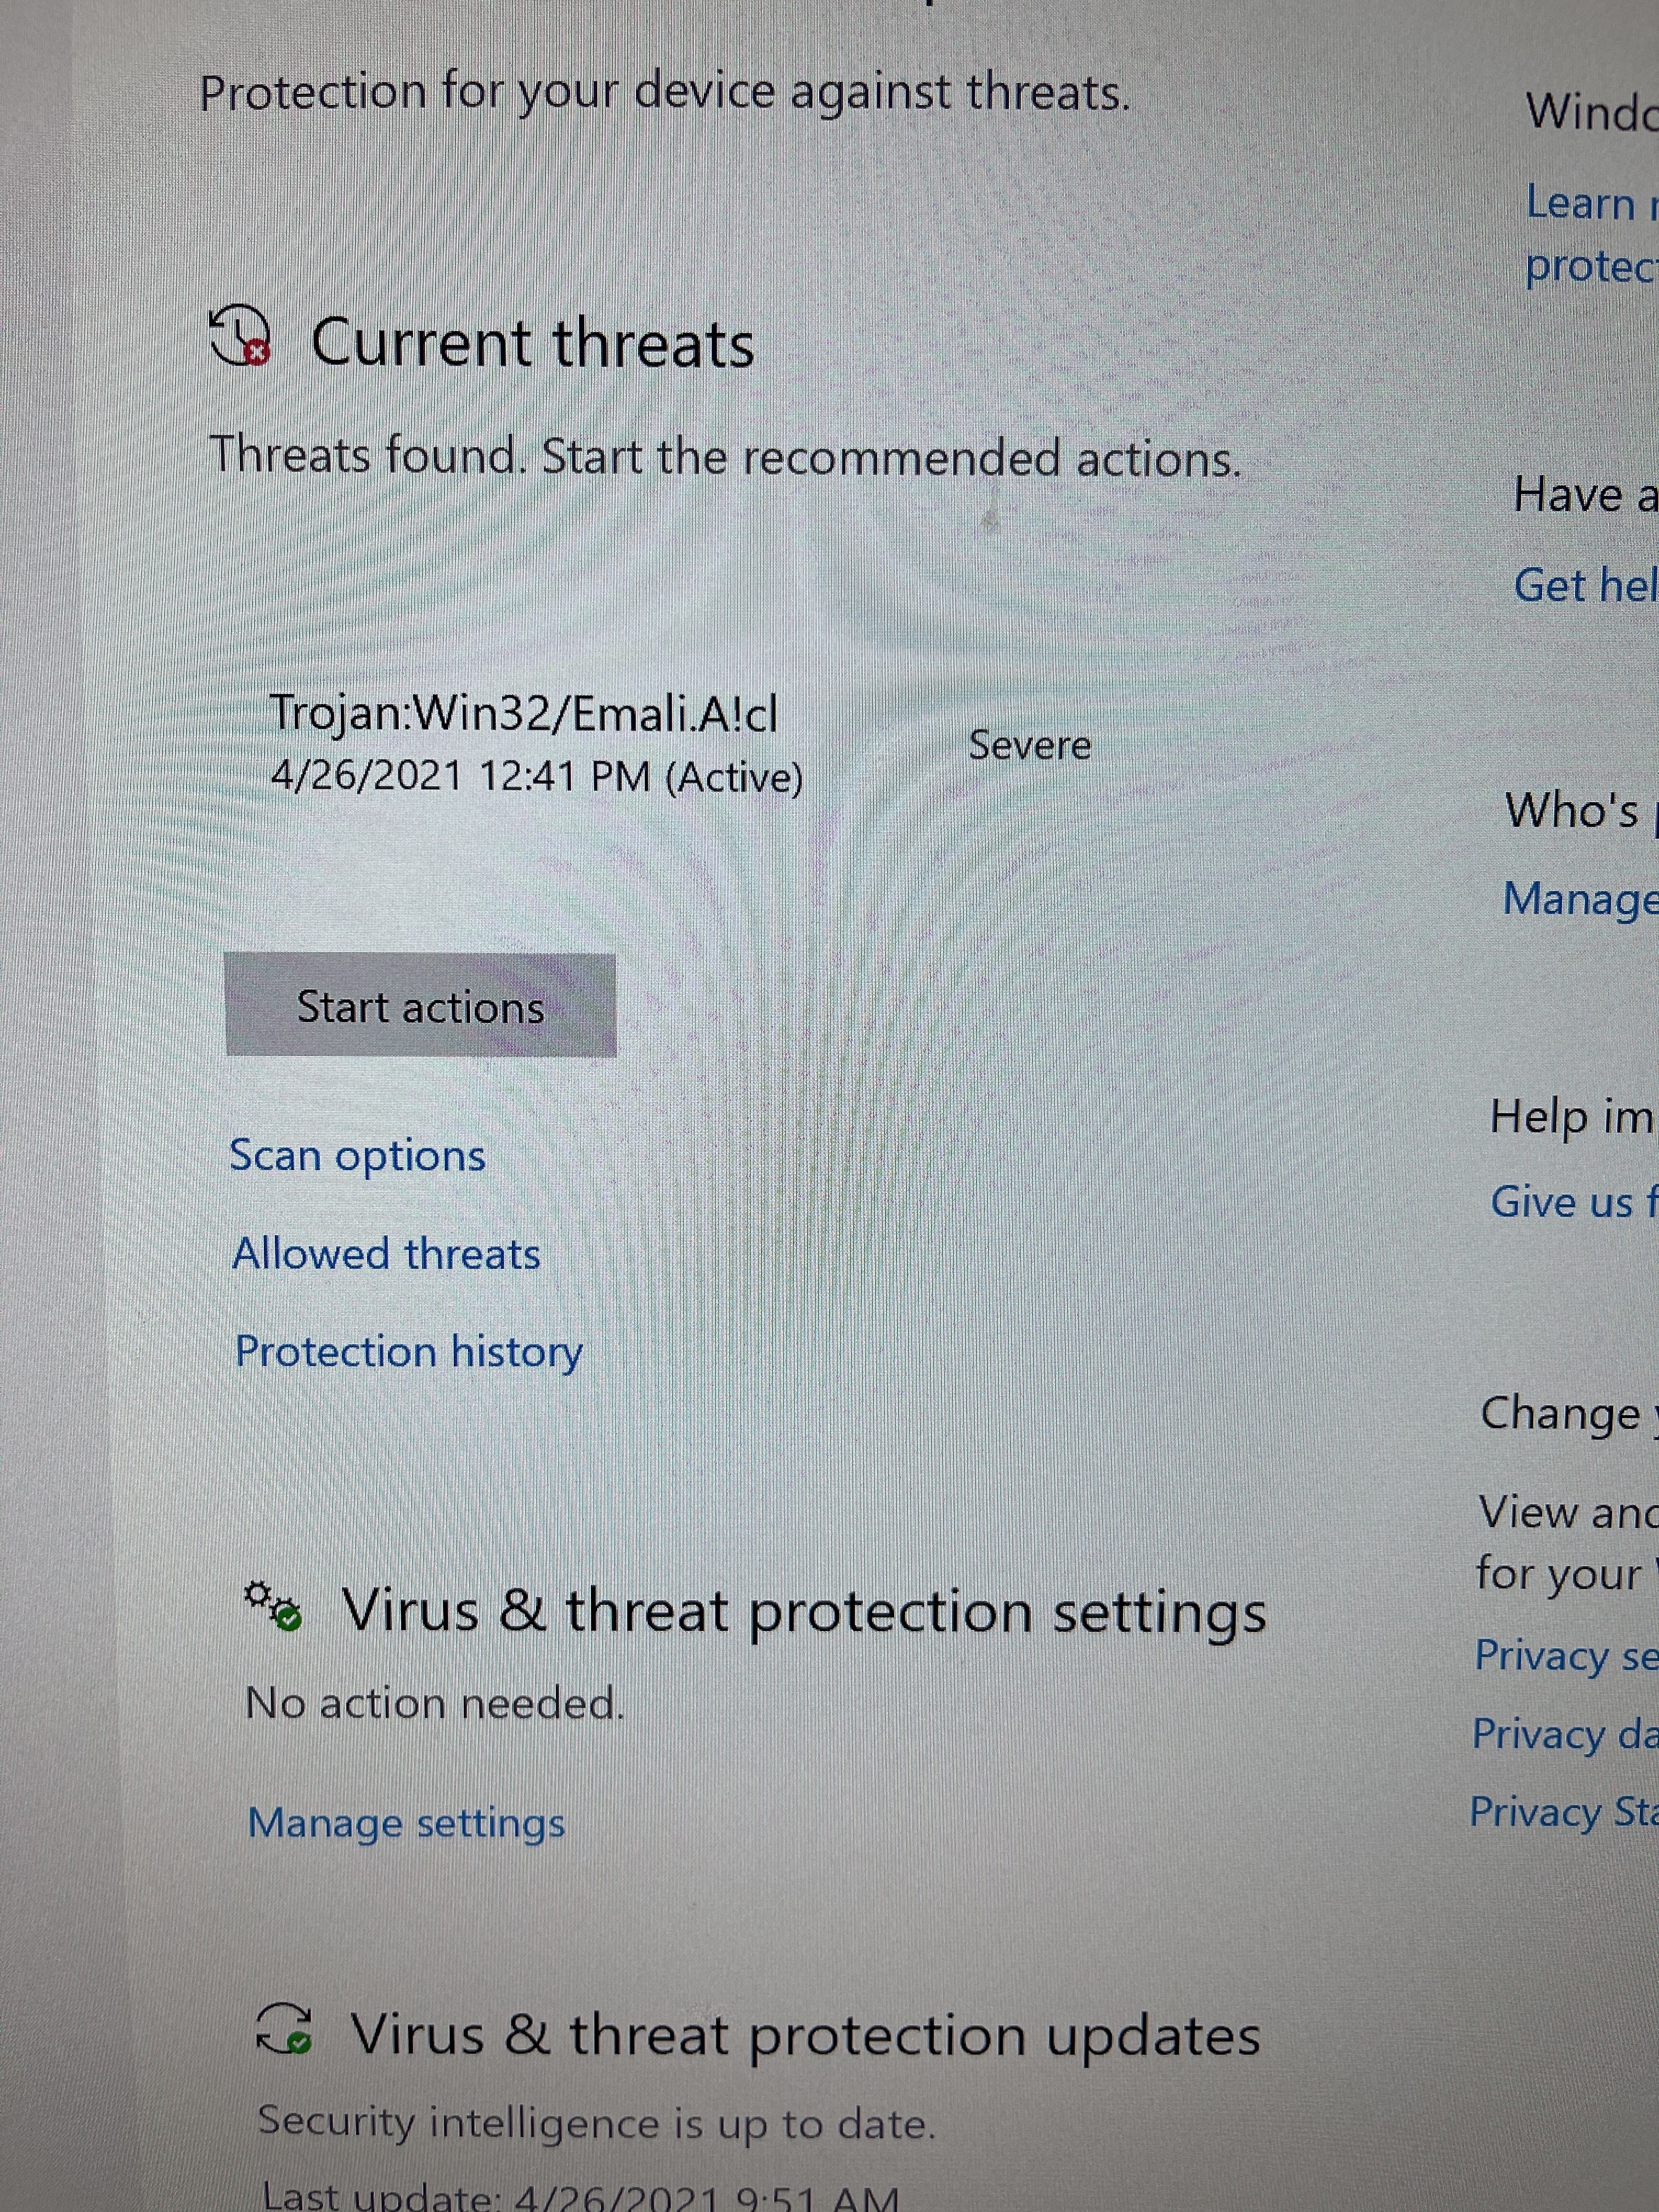Open the Get help link
Screen dimensions: 1659x2212
pyautogui.click(x=1584, y=585)
